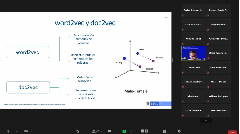Show more participants with the down chevron

click(206, 121)
